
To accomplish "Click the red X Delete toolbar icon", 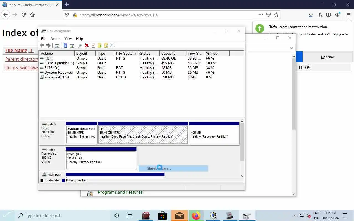I will point(87,46).
